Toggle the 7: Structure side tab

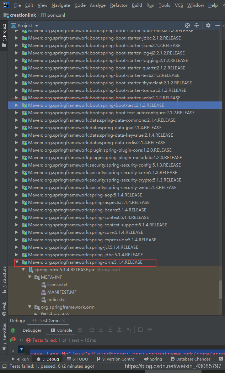tap(4, 280)
